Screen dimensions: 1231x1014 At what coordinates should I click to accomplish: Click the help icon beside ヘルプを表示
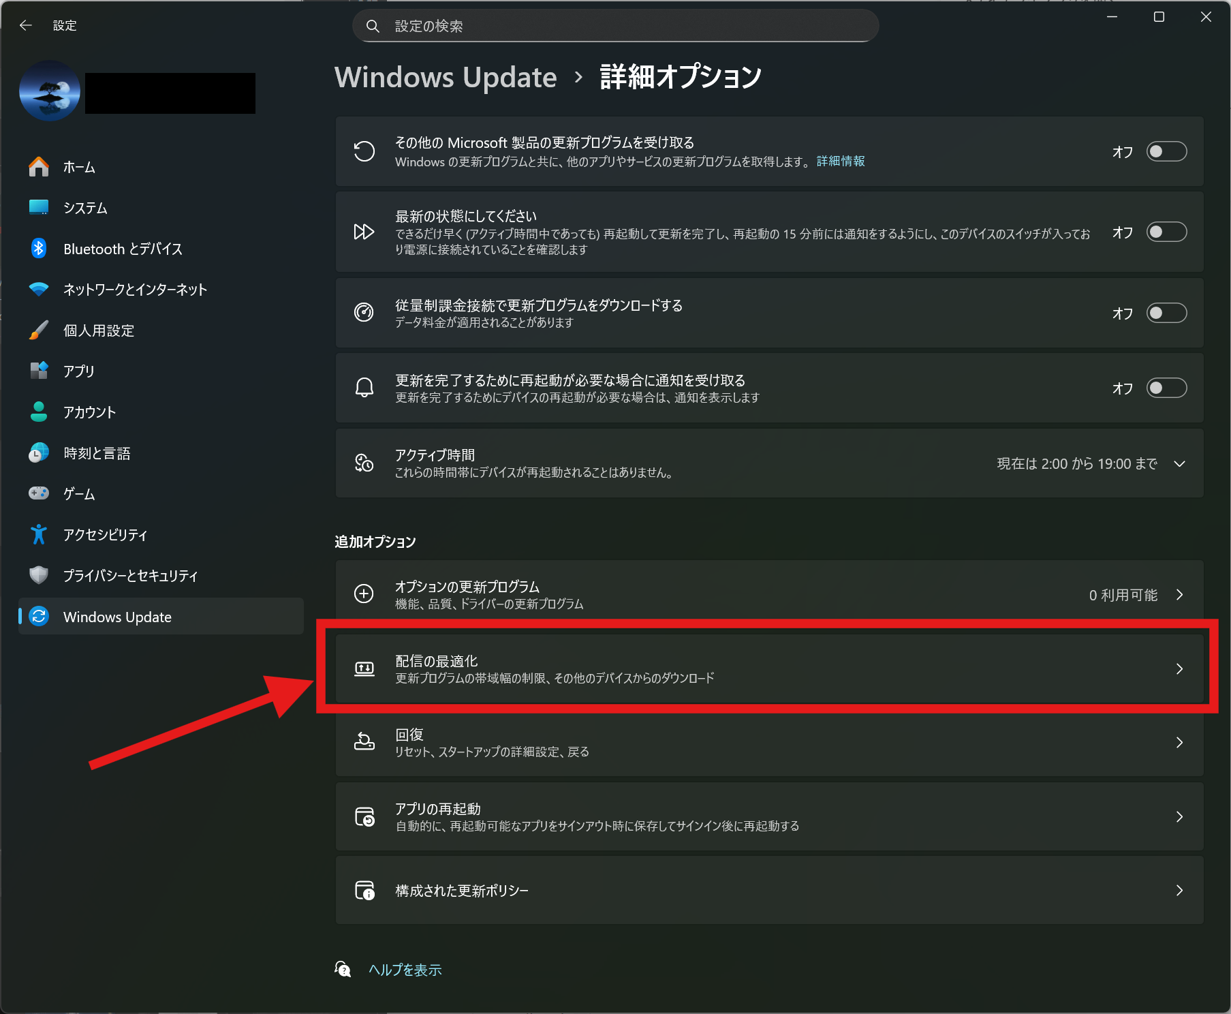pyautogui.click(x=343, y=969)
